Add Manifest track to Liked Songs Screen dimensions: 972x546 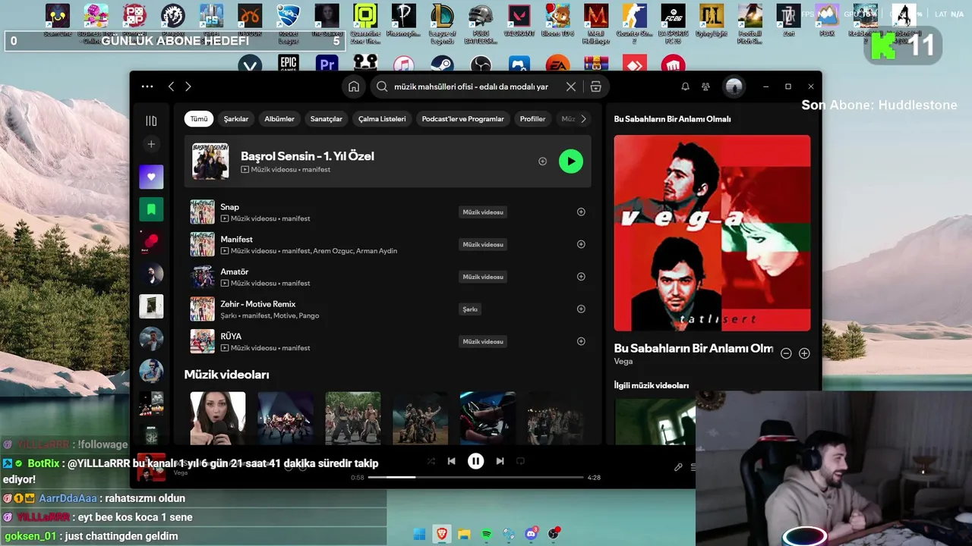coord(581,244)
